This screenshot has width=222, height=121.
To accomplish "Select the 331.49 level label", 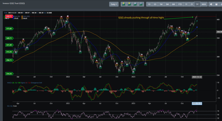I will (9, 45).
